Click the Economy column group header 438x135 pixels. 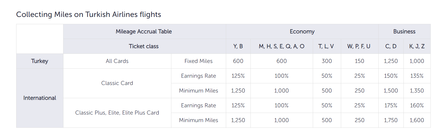pyautogui.click(x=302, y=31)
